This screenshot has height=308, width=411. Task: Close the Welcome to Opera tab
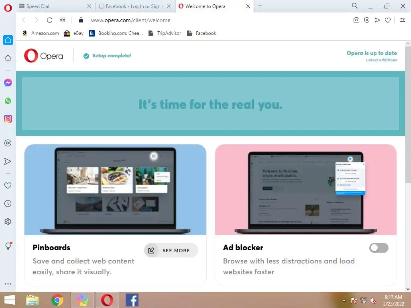point(248,6)
